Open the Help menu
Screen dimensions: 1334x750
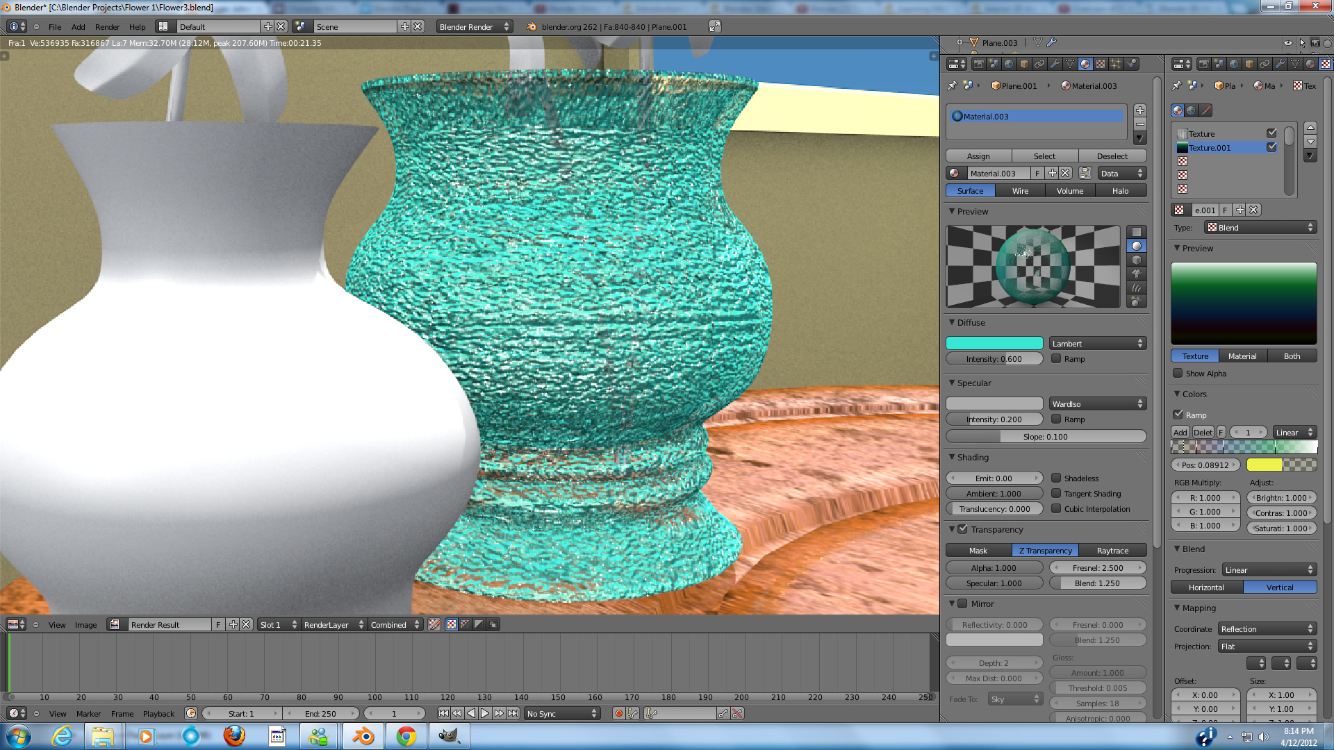point(138,26)
